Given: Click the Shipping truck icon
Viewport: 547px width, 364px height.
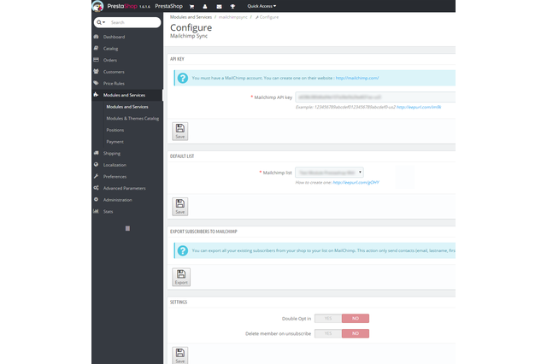Looking at the screenshot, I should (x=96, y=153).
